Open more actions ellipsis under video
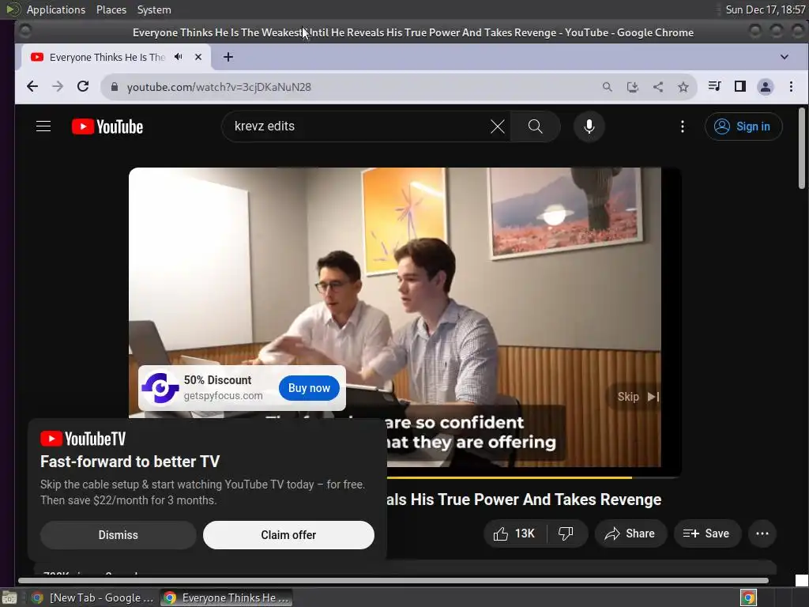This screenshot has width=809, height=607. tap(762, 533)
